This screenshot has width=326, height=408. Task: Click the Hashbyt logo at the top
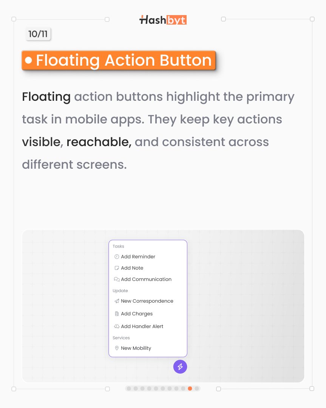(x=163, y=20)
